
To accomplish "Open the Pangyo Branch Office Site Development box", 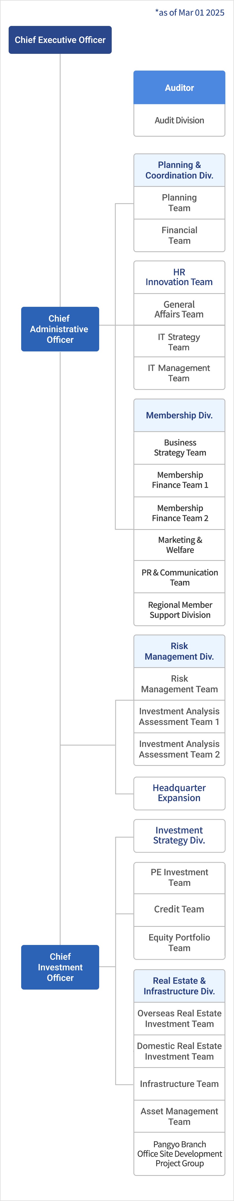I will 179,1153.
